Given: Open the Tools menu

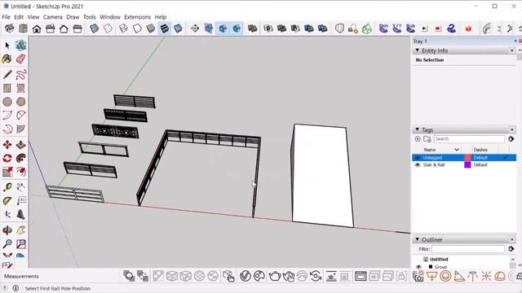Looking at the screenshot, I should (89, 17).
